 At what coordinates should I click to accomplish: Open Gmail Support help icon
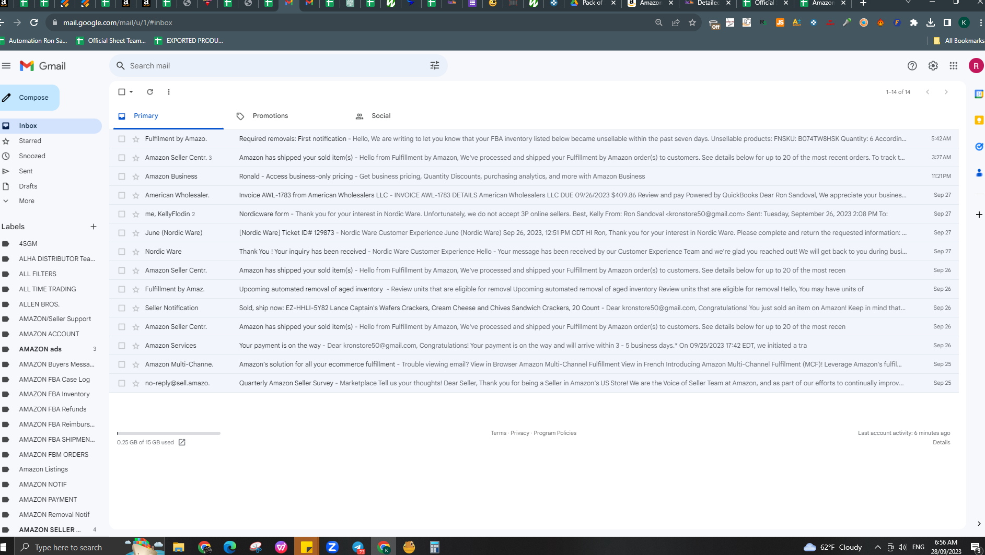point(912,66)
